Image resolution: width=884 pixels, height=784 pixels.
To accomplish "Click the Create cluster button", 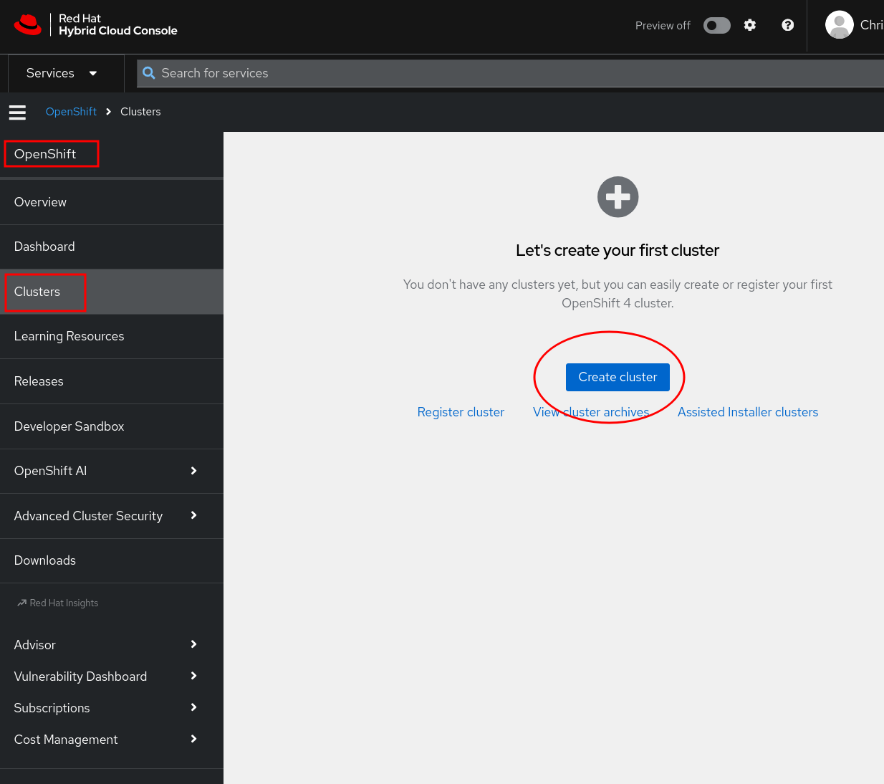I will [618, 377].
